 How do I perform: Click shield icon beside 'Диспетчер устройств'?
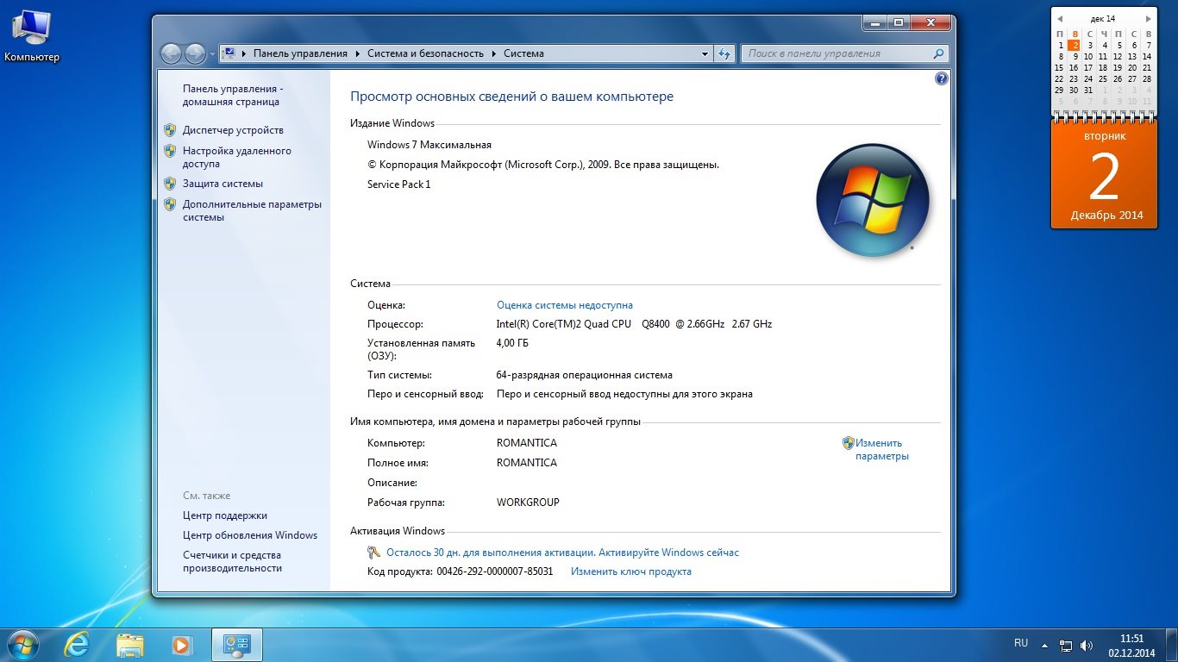pos(170,130)
